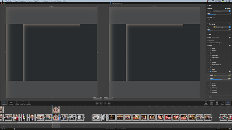Open the Bereitstellen menu
Viewport: 232px width, 130px height.
click(45, 1)
